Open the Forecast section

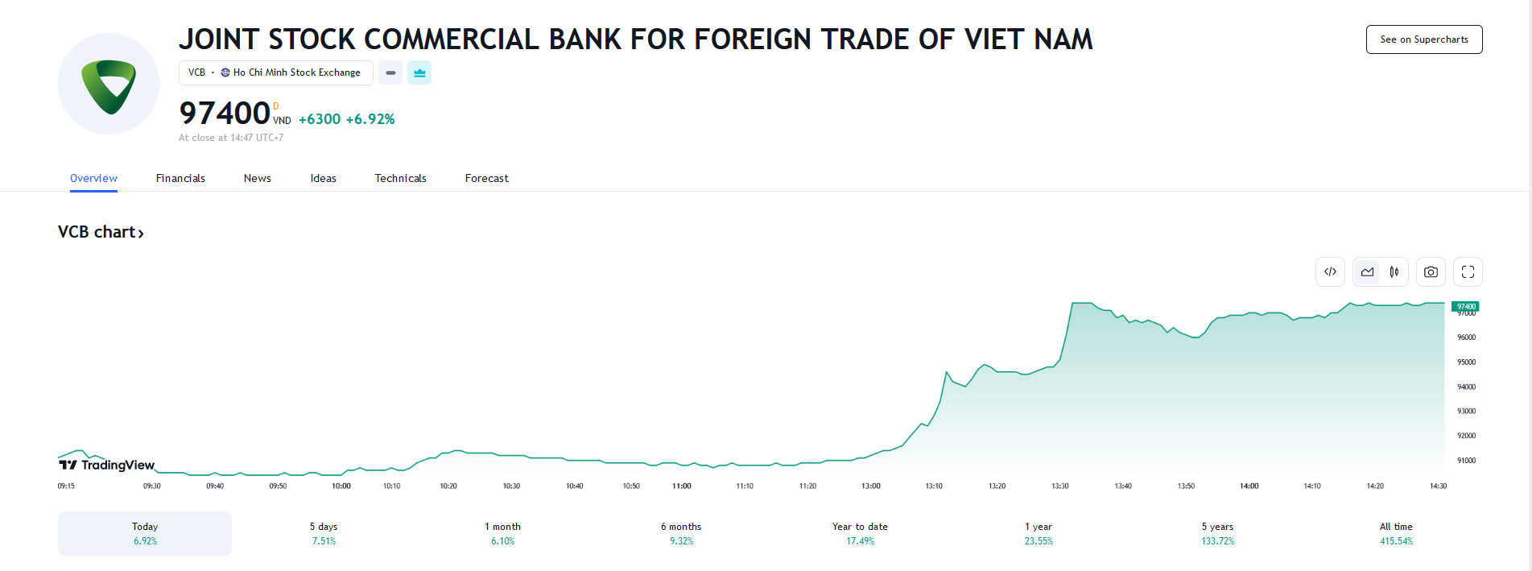(486, 178)
